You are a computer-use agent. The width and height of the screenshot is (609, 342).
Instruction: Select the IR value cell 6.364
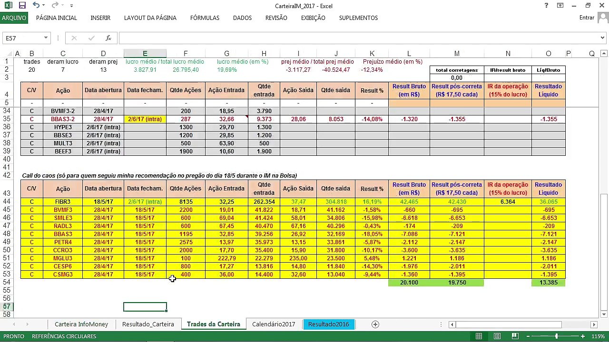[x=508, y=202]
